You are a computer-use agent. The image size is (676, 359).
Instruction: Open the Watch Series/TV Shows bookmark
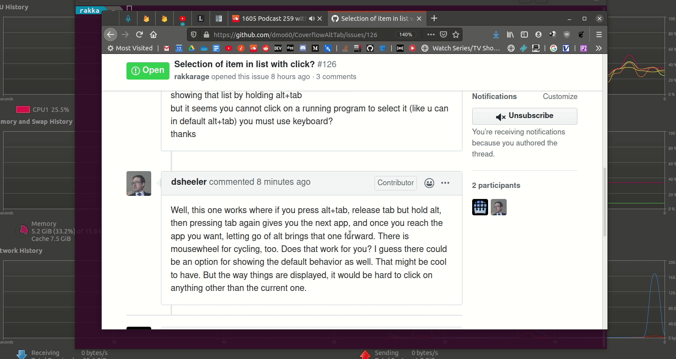[461, 48]
